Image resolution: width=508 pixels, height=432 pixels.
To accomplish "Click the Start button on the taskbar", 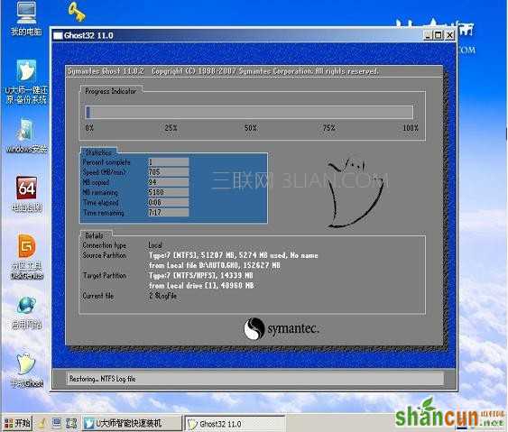I will pyautogui.click(x=17, y=423).
